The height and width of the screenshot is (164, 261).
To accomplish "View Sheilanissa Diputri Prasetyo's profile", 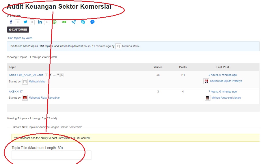I will 226,81.
